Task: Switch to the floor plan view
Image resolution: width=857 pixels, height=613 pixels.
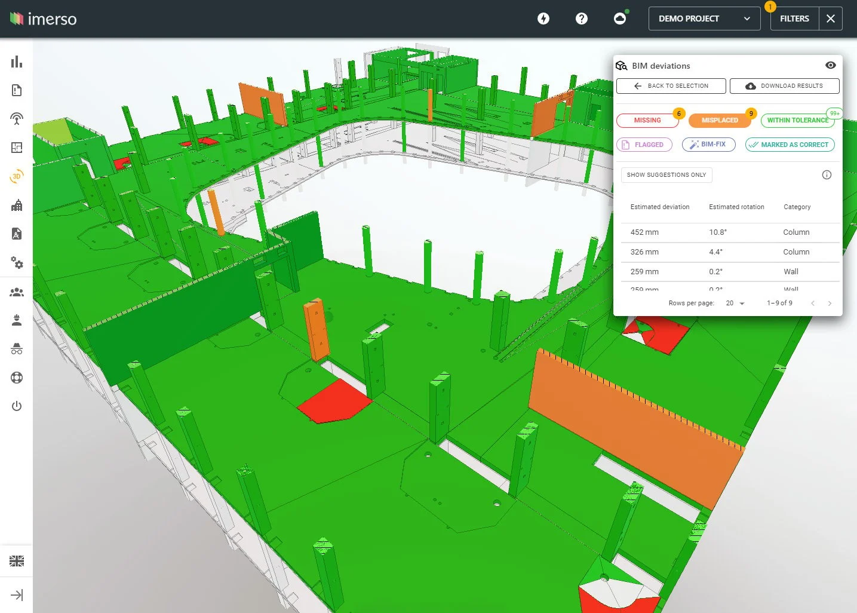Action: click(16, 147)
